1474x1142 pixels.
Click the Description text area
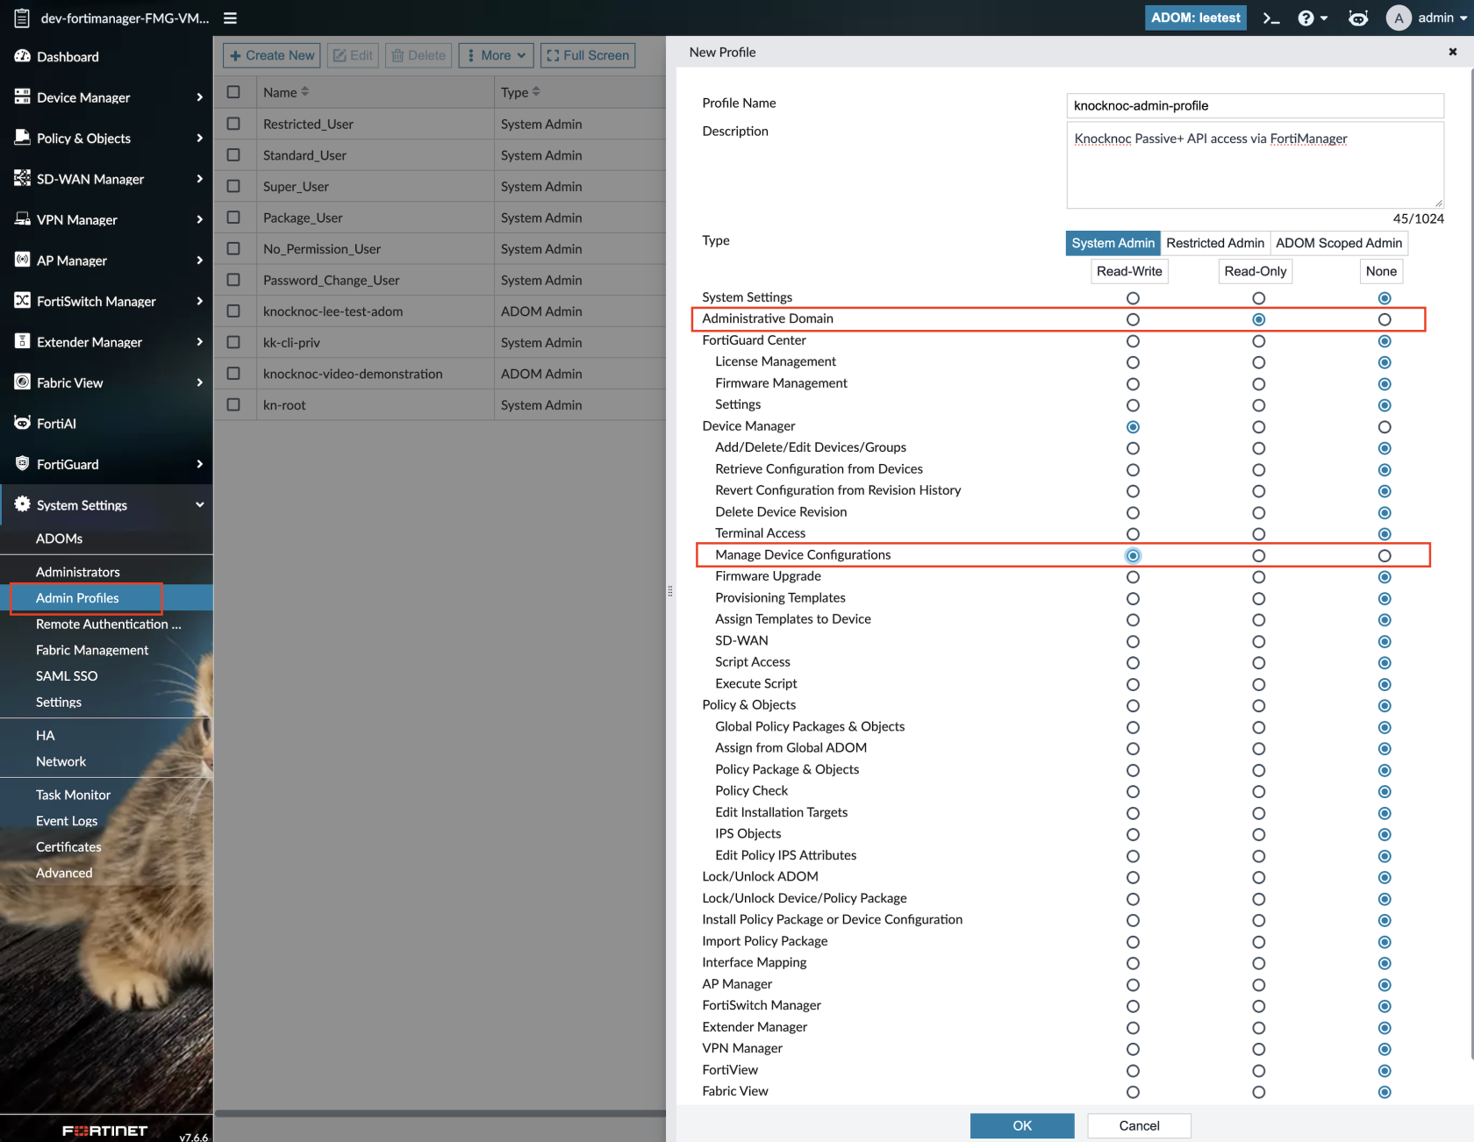point(1255,165)
